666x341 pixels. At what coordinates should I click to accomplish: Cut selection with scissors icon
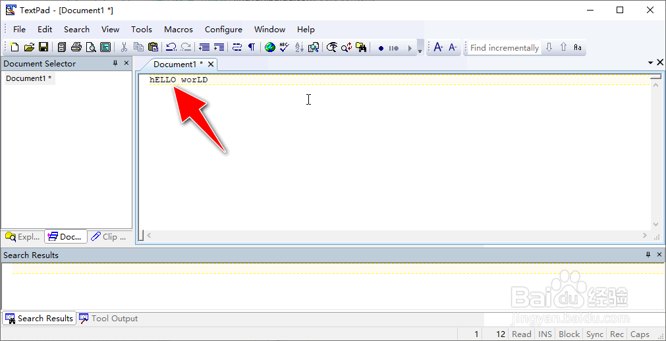click(x=124, y=47)
